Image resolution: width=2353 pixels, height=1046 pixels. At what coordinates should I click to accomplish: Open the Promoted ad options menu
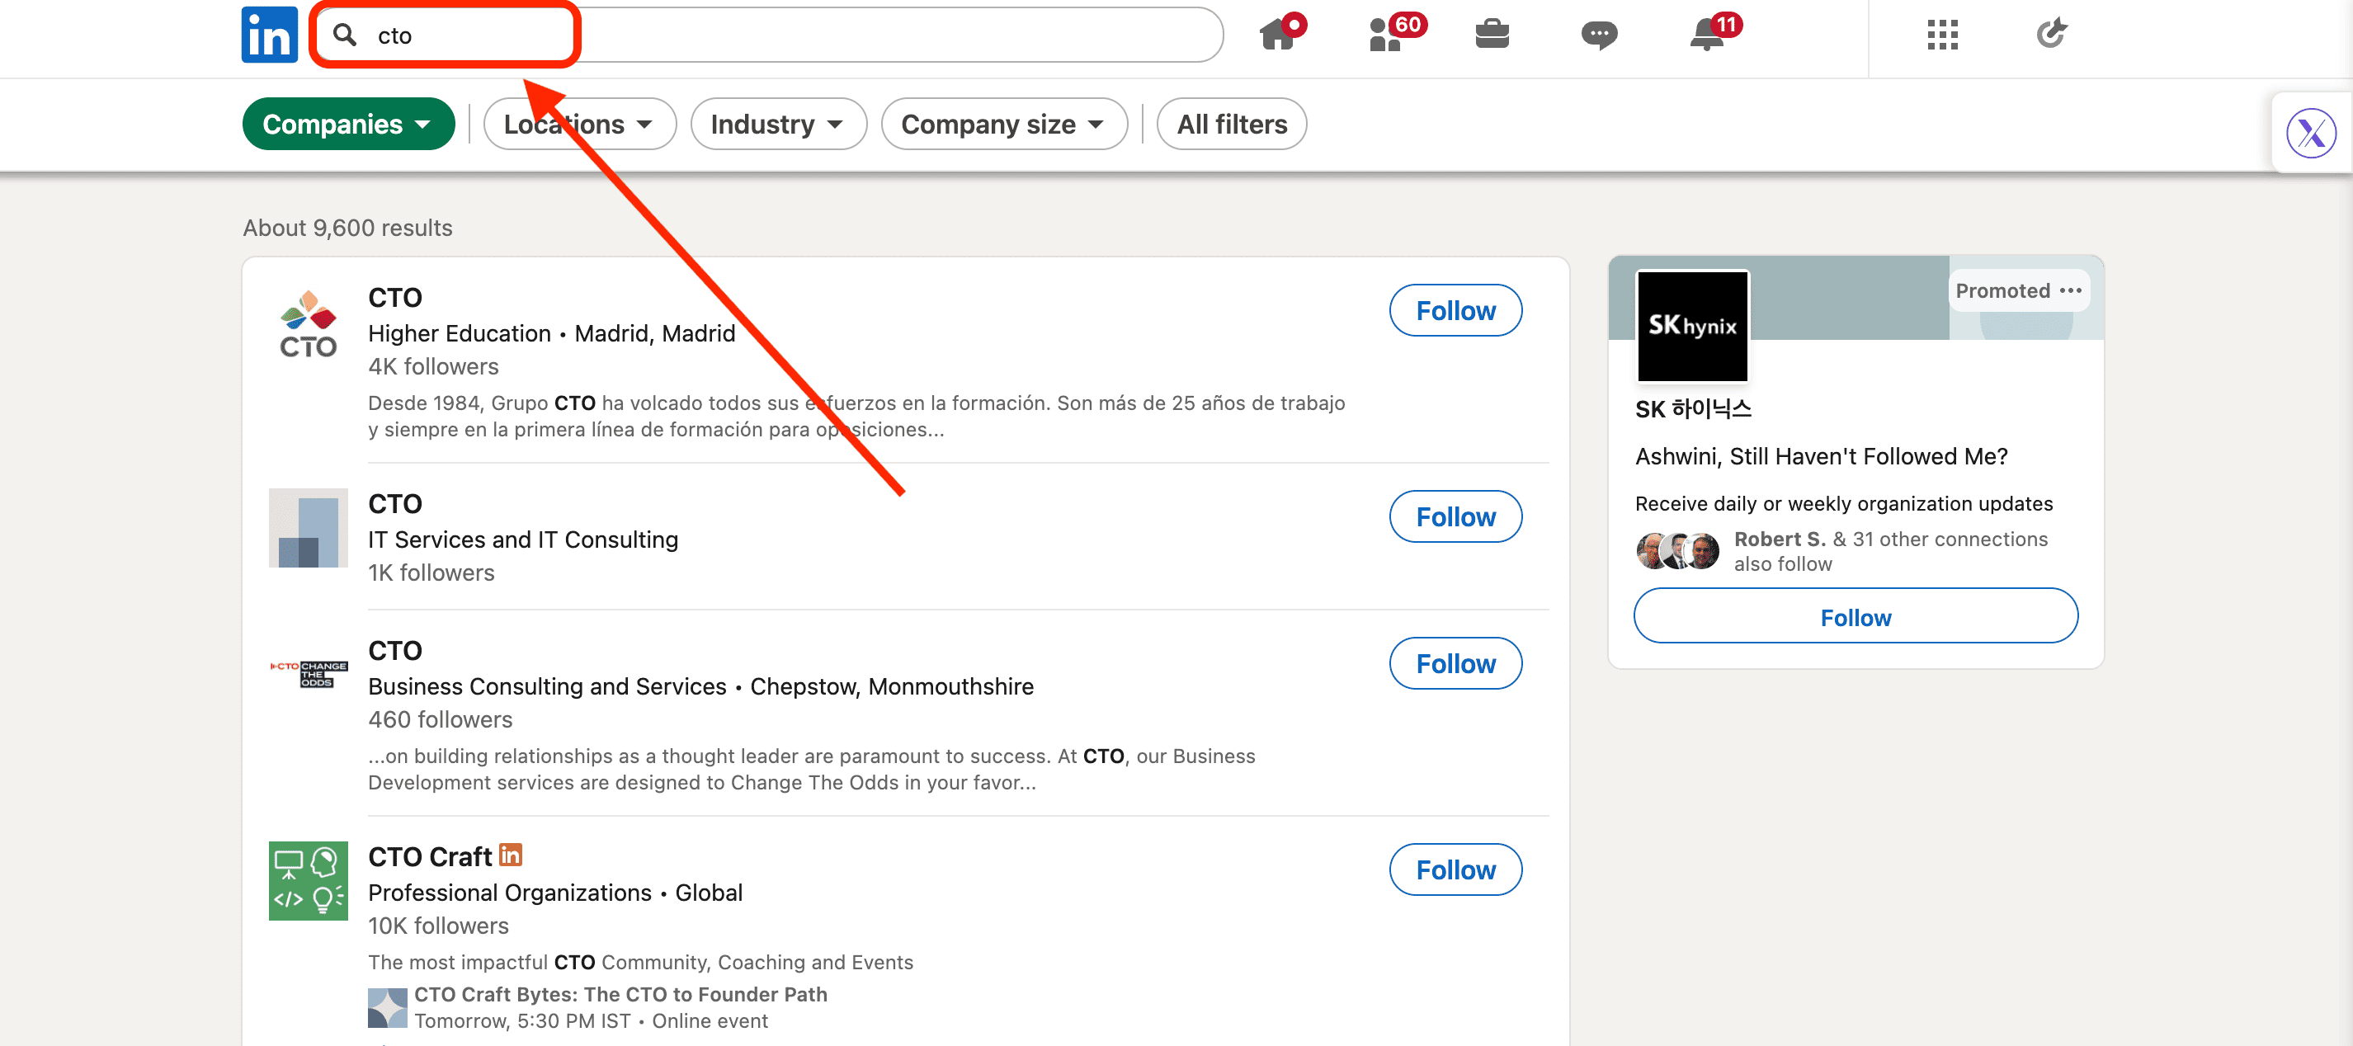2072,290
